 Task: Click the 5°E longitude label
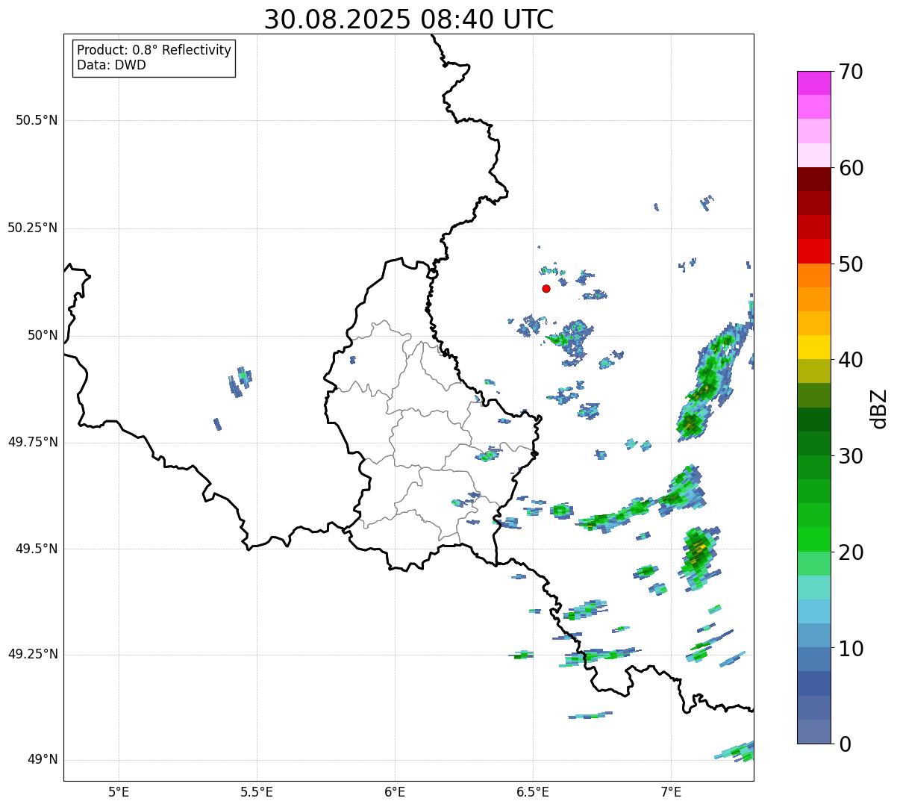[x=119, y=791]
